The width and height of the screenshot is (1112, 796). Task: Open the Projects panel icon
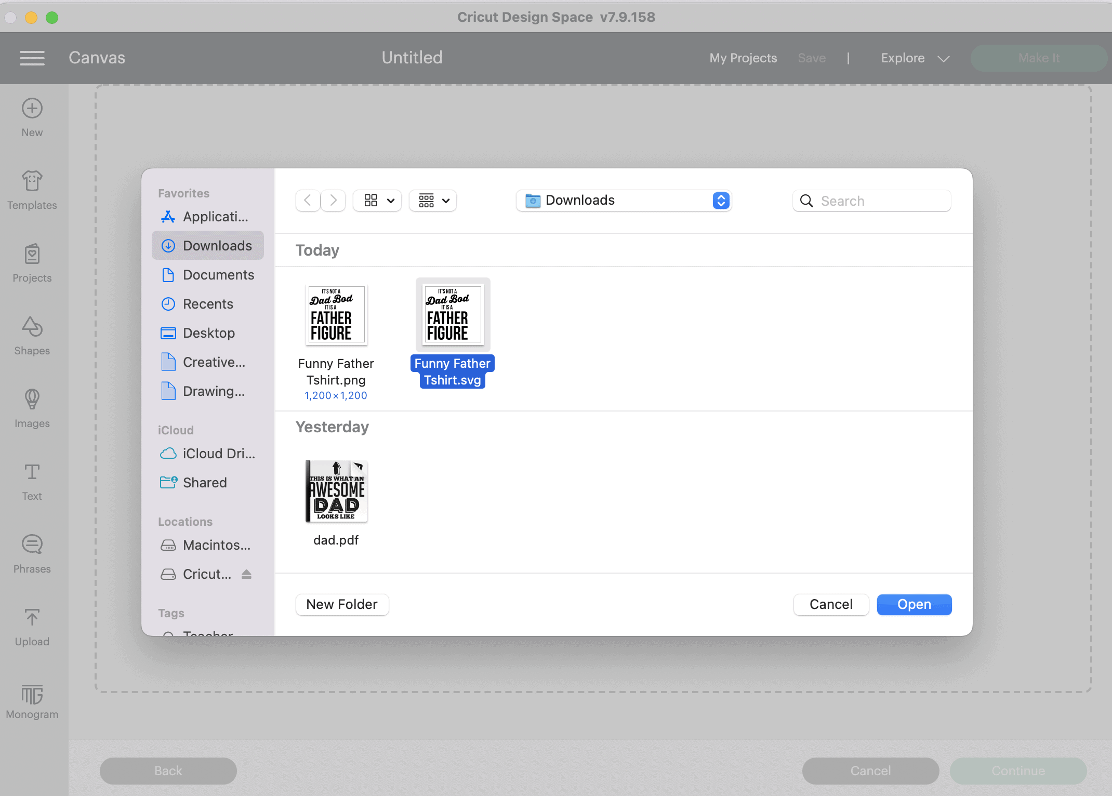[x=32, y=254]
